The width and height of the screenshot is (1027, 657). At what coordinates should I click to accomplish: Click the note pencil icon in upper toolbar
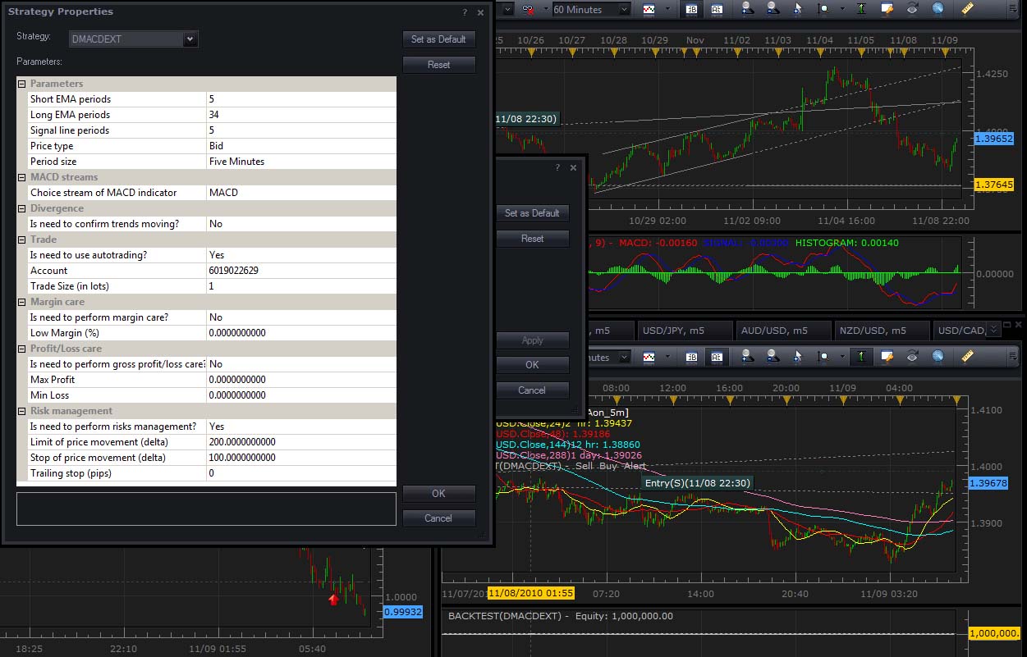click(x=887, y=10)
